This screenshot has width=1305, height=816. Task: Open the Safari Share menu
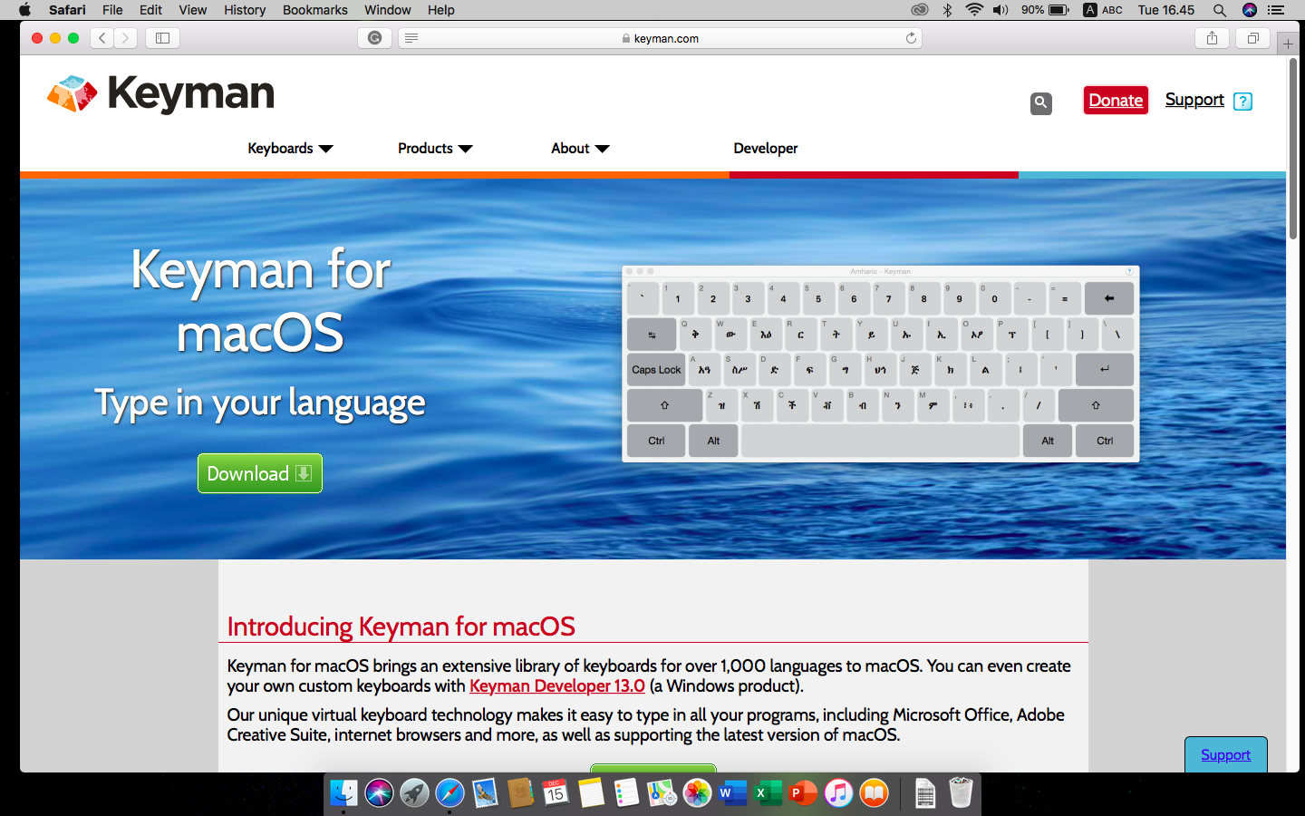tap(1212, 38)
